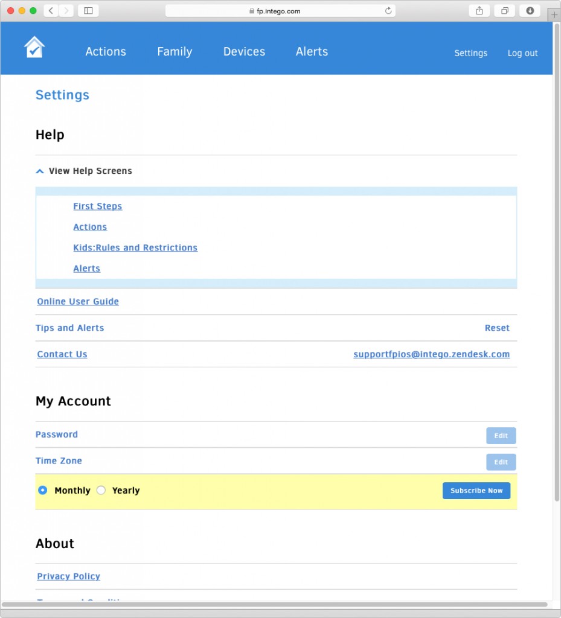Switch to the Alerts section
This screenshot has width=561, height=618.
click(312, 52)
